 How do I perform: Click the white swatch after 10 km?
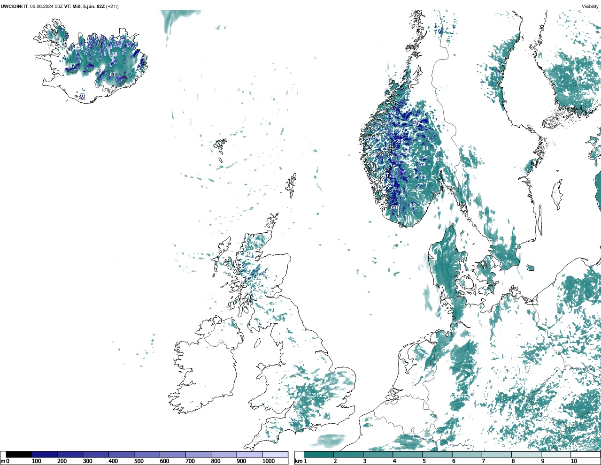(x=585, y=455)
